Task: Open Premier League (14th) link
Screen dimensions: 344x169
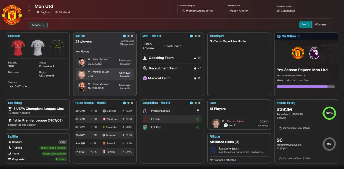Action: click(x=197, y=11)
